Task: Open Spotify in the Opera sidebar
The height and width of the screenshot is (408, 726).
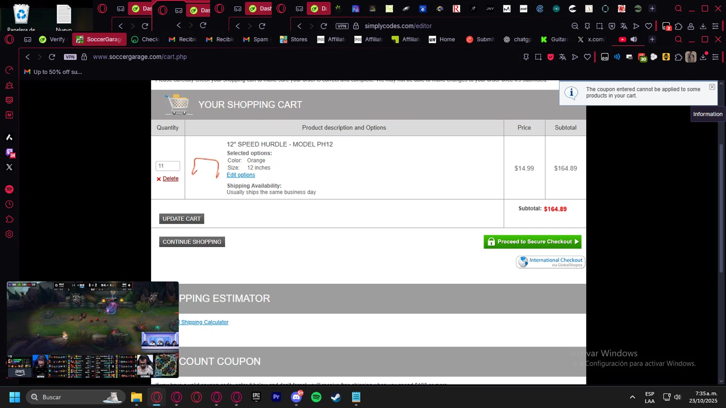Action: (x=9, y=189)
